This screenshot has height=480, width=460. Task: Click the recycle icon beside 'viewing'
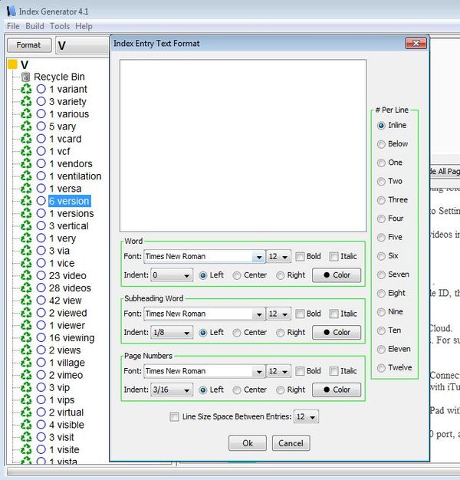[26, 337]
